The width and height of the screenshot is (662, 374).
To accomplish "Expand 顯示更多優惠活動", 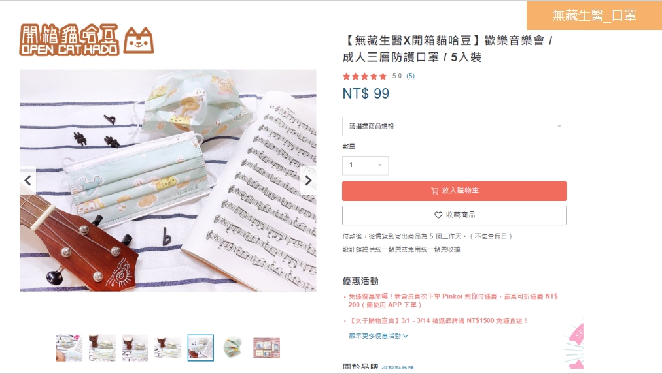I will [378, 336].
